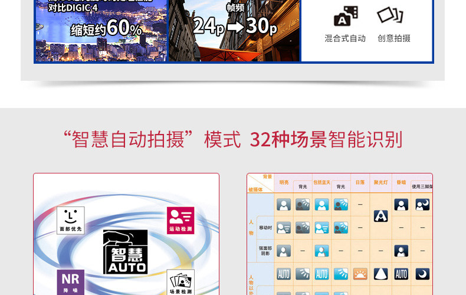Click the 缩短约60% night city image

(x=101, y=31)
